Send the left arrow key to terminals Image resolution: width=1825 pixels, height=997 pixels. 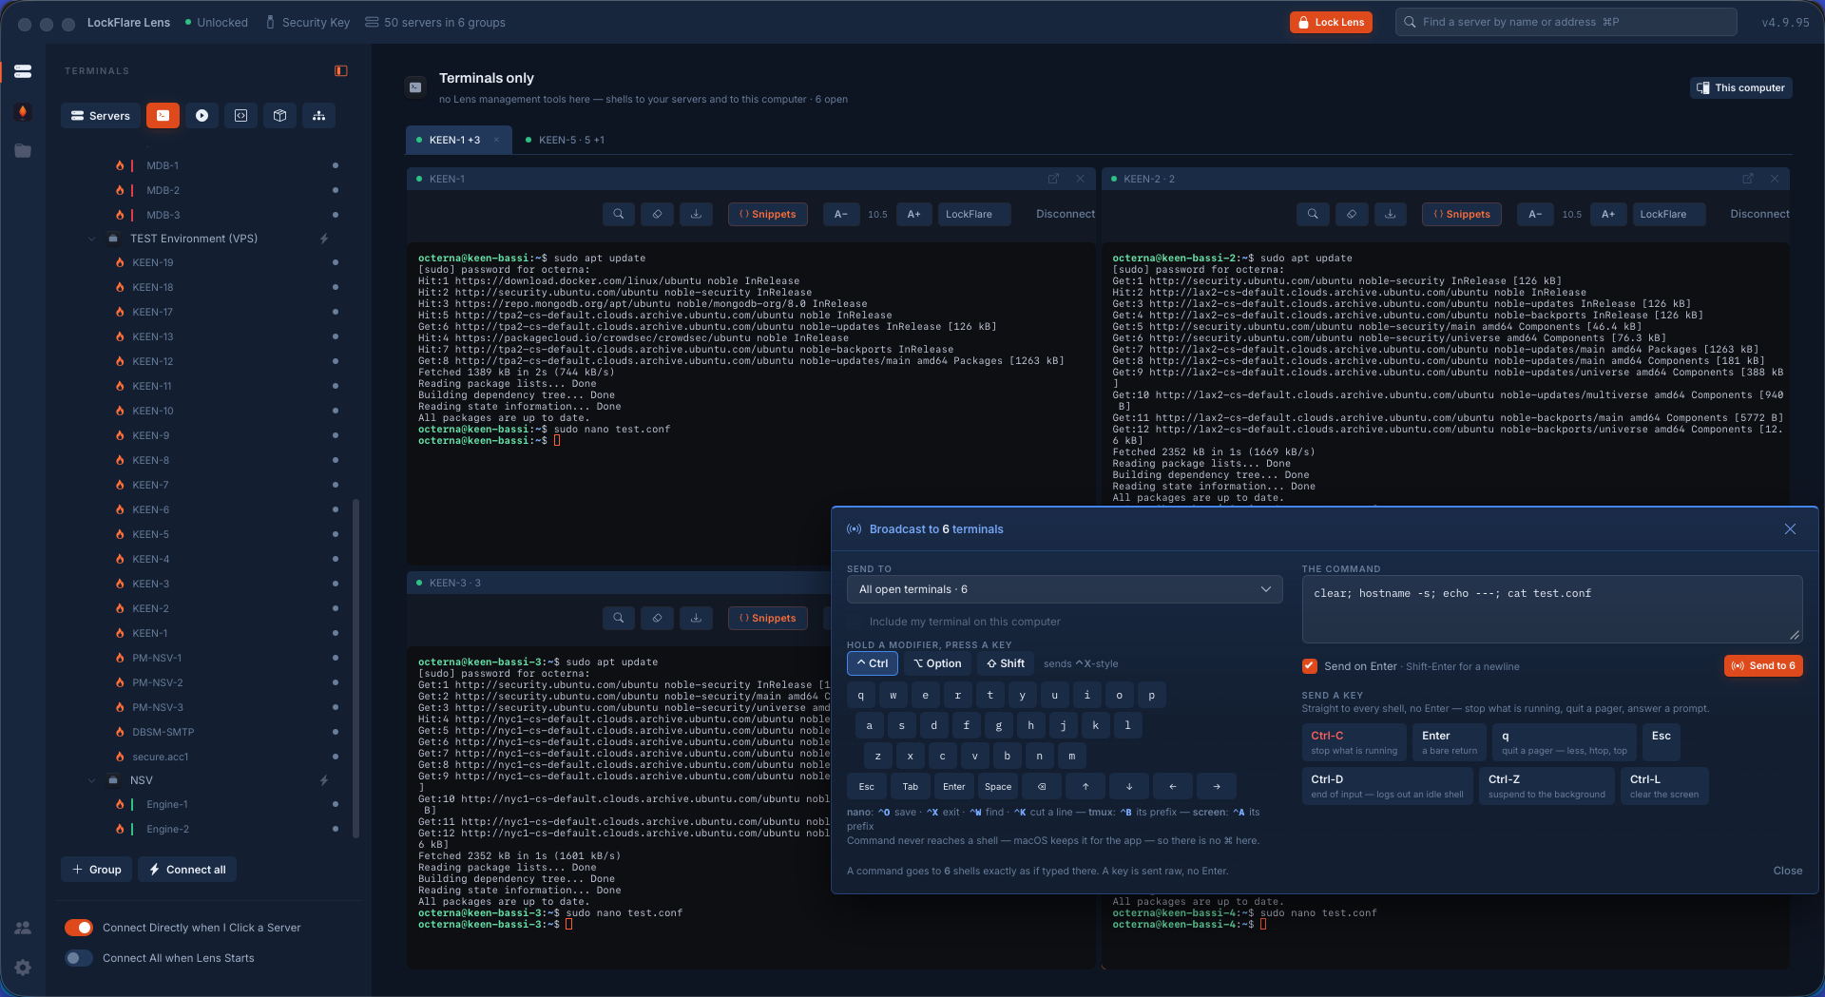1173,787
